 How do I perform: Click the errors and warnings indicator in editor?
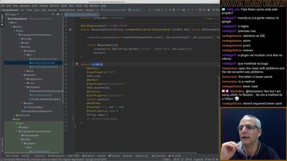point(208,18)
